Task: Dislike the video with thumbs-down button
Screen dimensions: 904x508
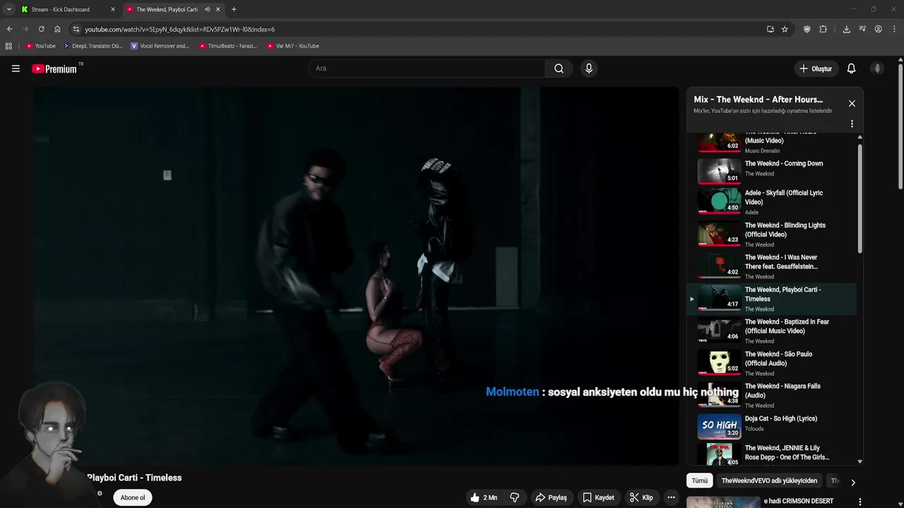Action: (515, 497)
